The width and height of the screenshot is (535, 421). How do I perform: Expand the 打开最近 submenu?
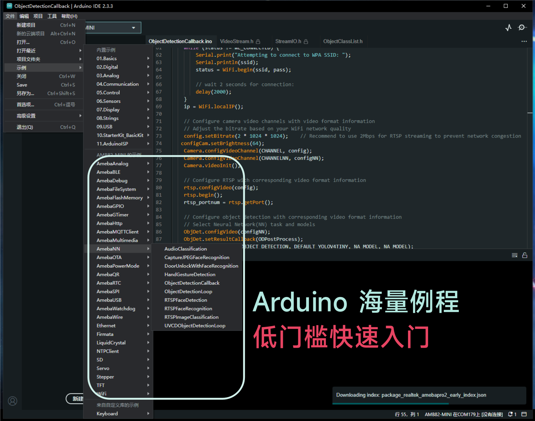[x=44, y=50]
